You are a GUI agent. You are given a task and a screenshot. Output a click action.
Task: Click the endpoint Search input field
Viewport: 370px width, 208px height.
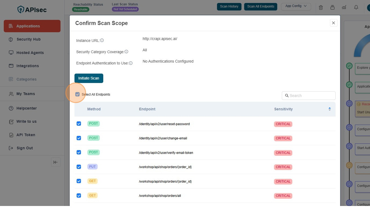(x=308, y=95)
